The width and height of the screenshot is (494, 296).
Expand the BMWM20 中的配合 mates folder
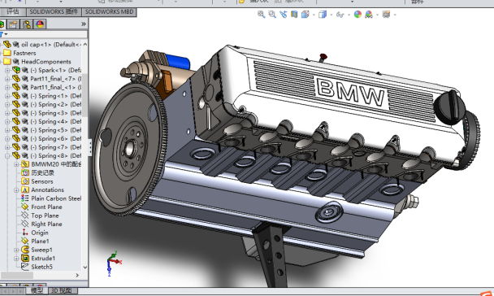point(16,164)
